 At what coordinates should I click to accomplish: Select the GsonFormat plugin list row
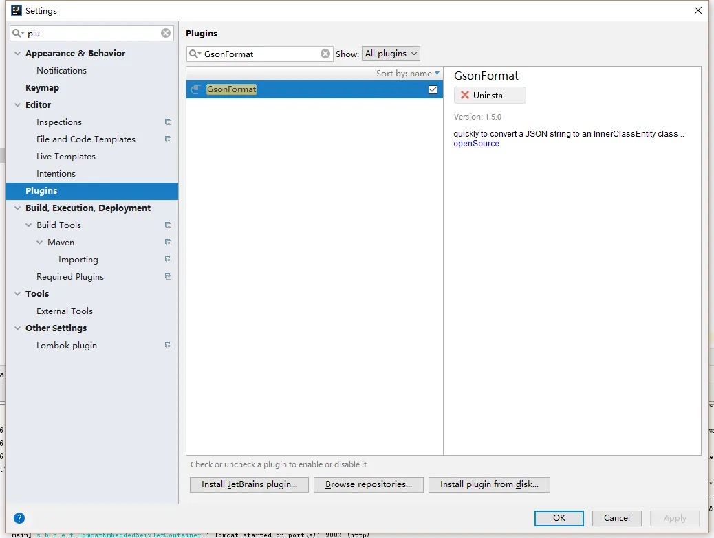(x=314, y=89)
